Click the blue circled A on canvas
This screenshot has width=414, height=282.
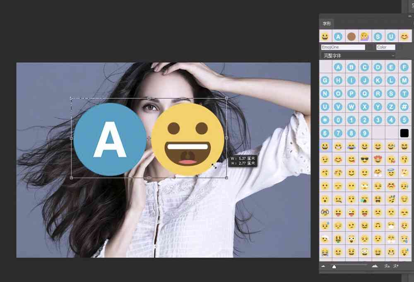[x=110, y=139]
